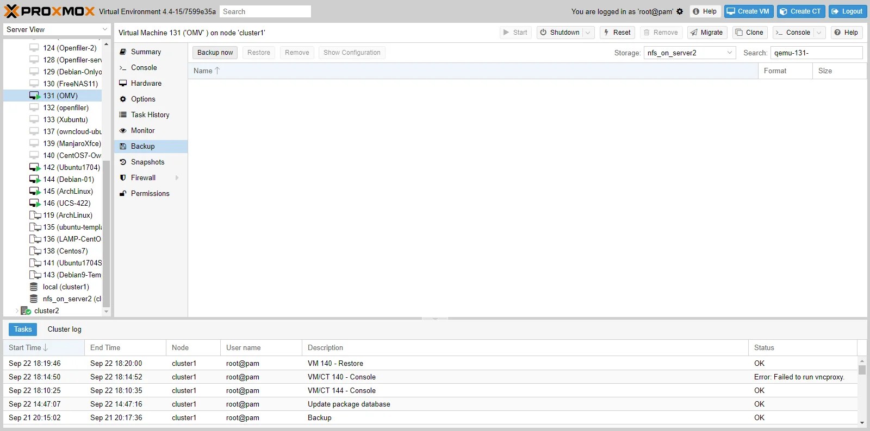This screenshot has width=870, height=431.
Task: Click the top Search field
Action: pos(265,11)
